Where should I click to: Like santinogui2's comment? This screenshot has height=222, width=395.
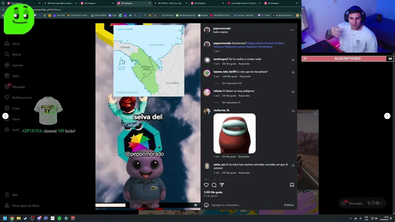(x=293, y=60)
